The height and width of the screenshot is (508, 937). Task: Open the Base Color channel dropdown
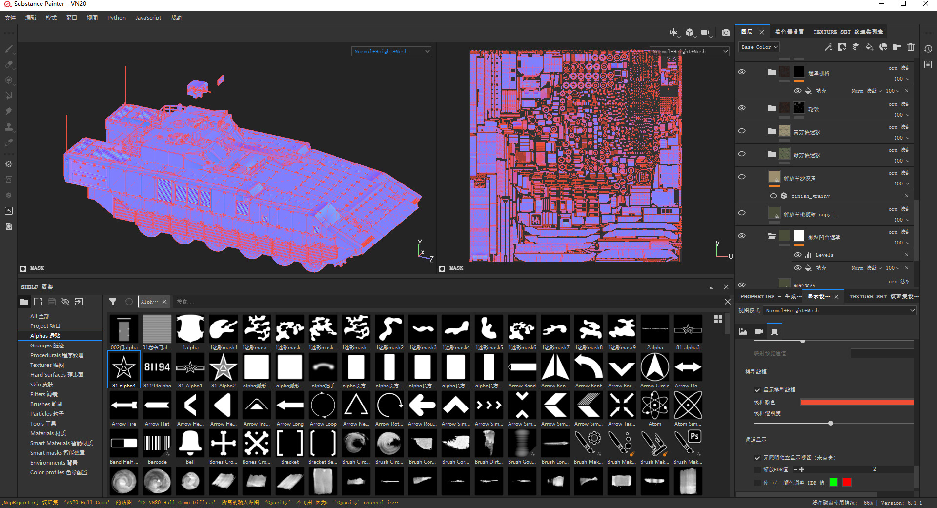pyautogui.click(x=759, y=47)
